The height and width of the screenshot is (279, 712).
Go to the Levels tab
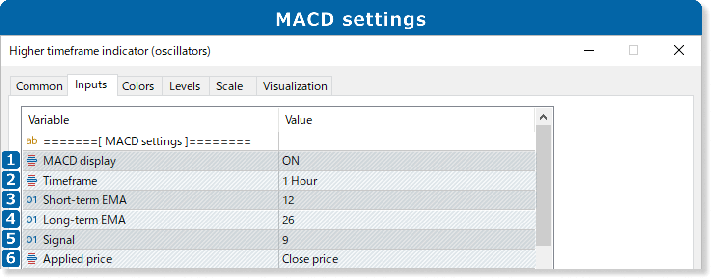click(185, 86)
